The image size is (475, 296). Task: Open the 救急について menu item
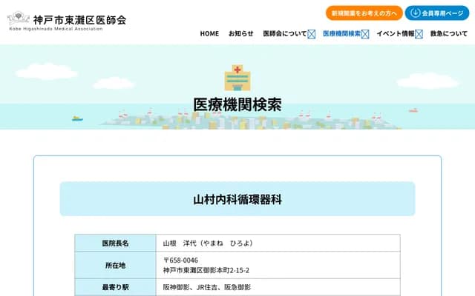[x=449, y=34]
